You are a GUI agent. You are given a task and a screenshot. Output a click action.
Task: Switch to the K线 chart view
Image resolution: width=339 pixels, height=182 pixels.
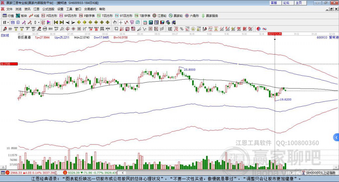(x=34, y=16)
